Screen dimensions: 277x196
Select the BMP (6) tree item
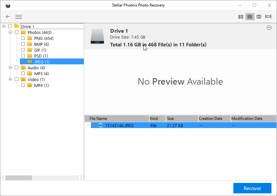click(41, 44)
